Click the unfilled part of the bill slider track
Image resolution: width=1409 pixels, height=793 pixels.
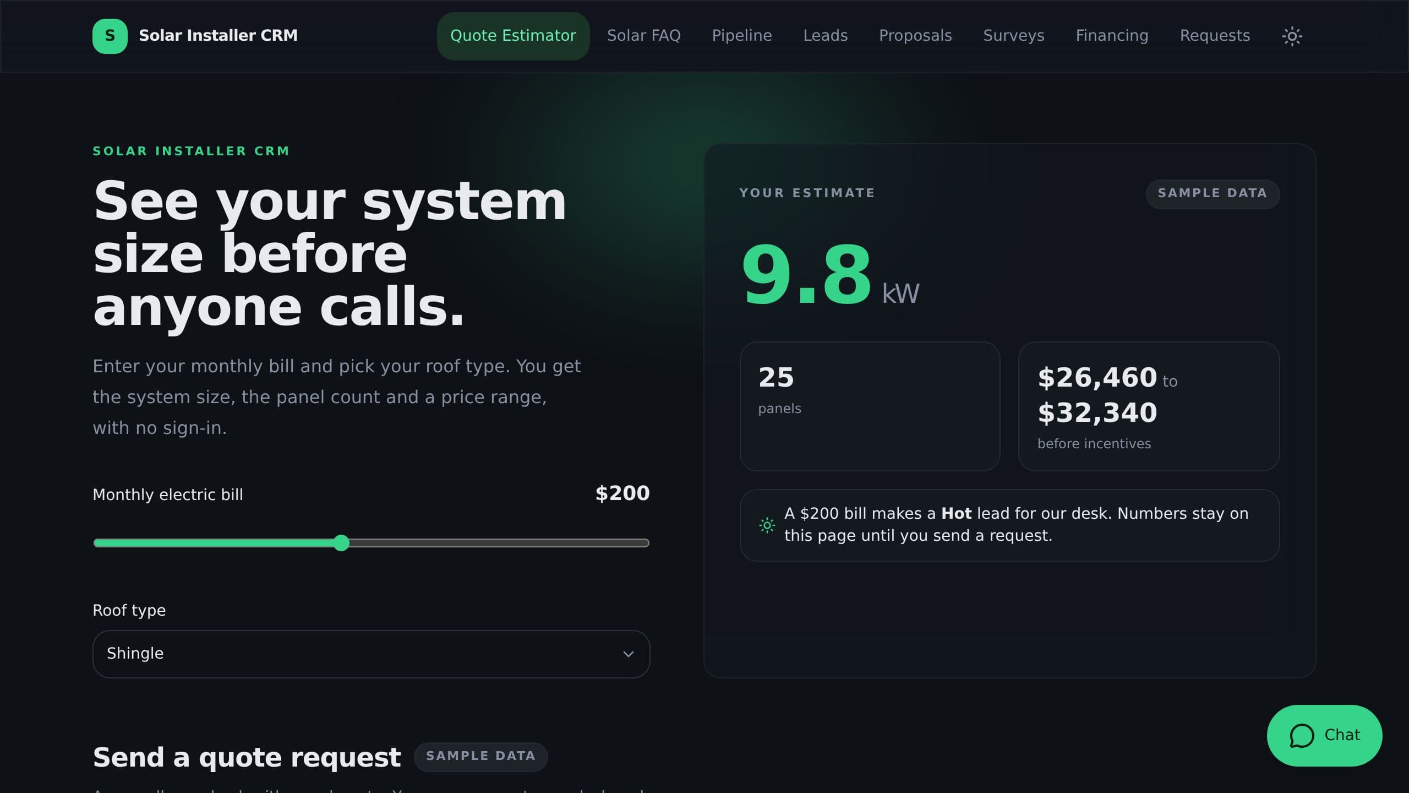point(500,543)
